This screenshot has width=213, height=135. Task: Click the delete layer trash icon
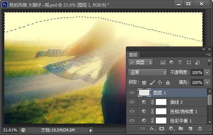coord(200,129)
